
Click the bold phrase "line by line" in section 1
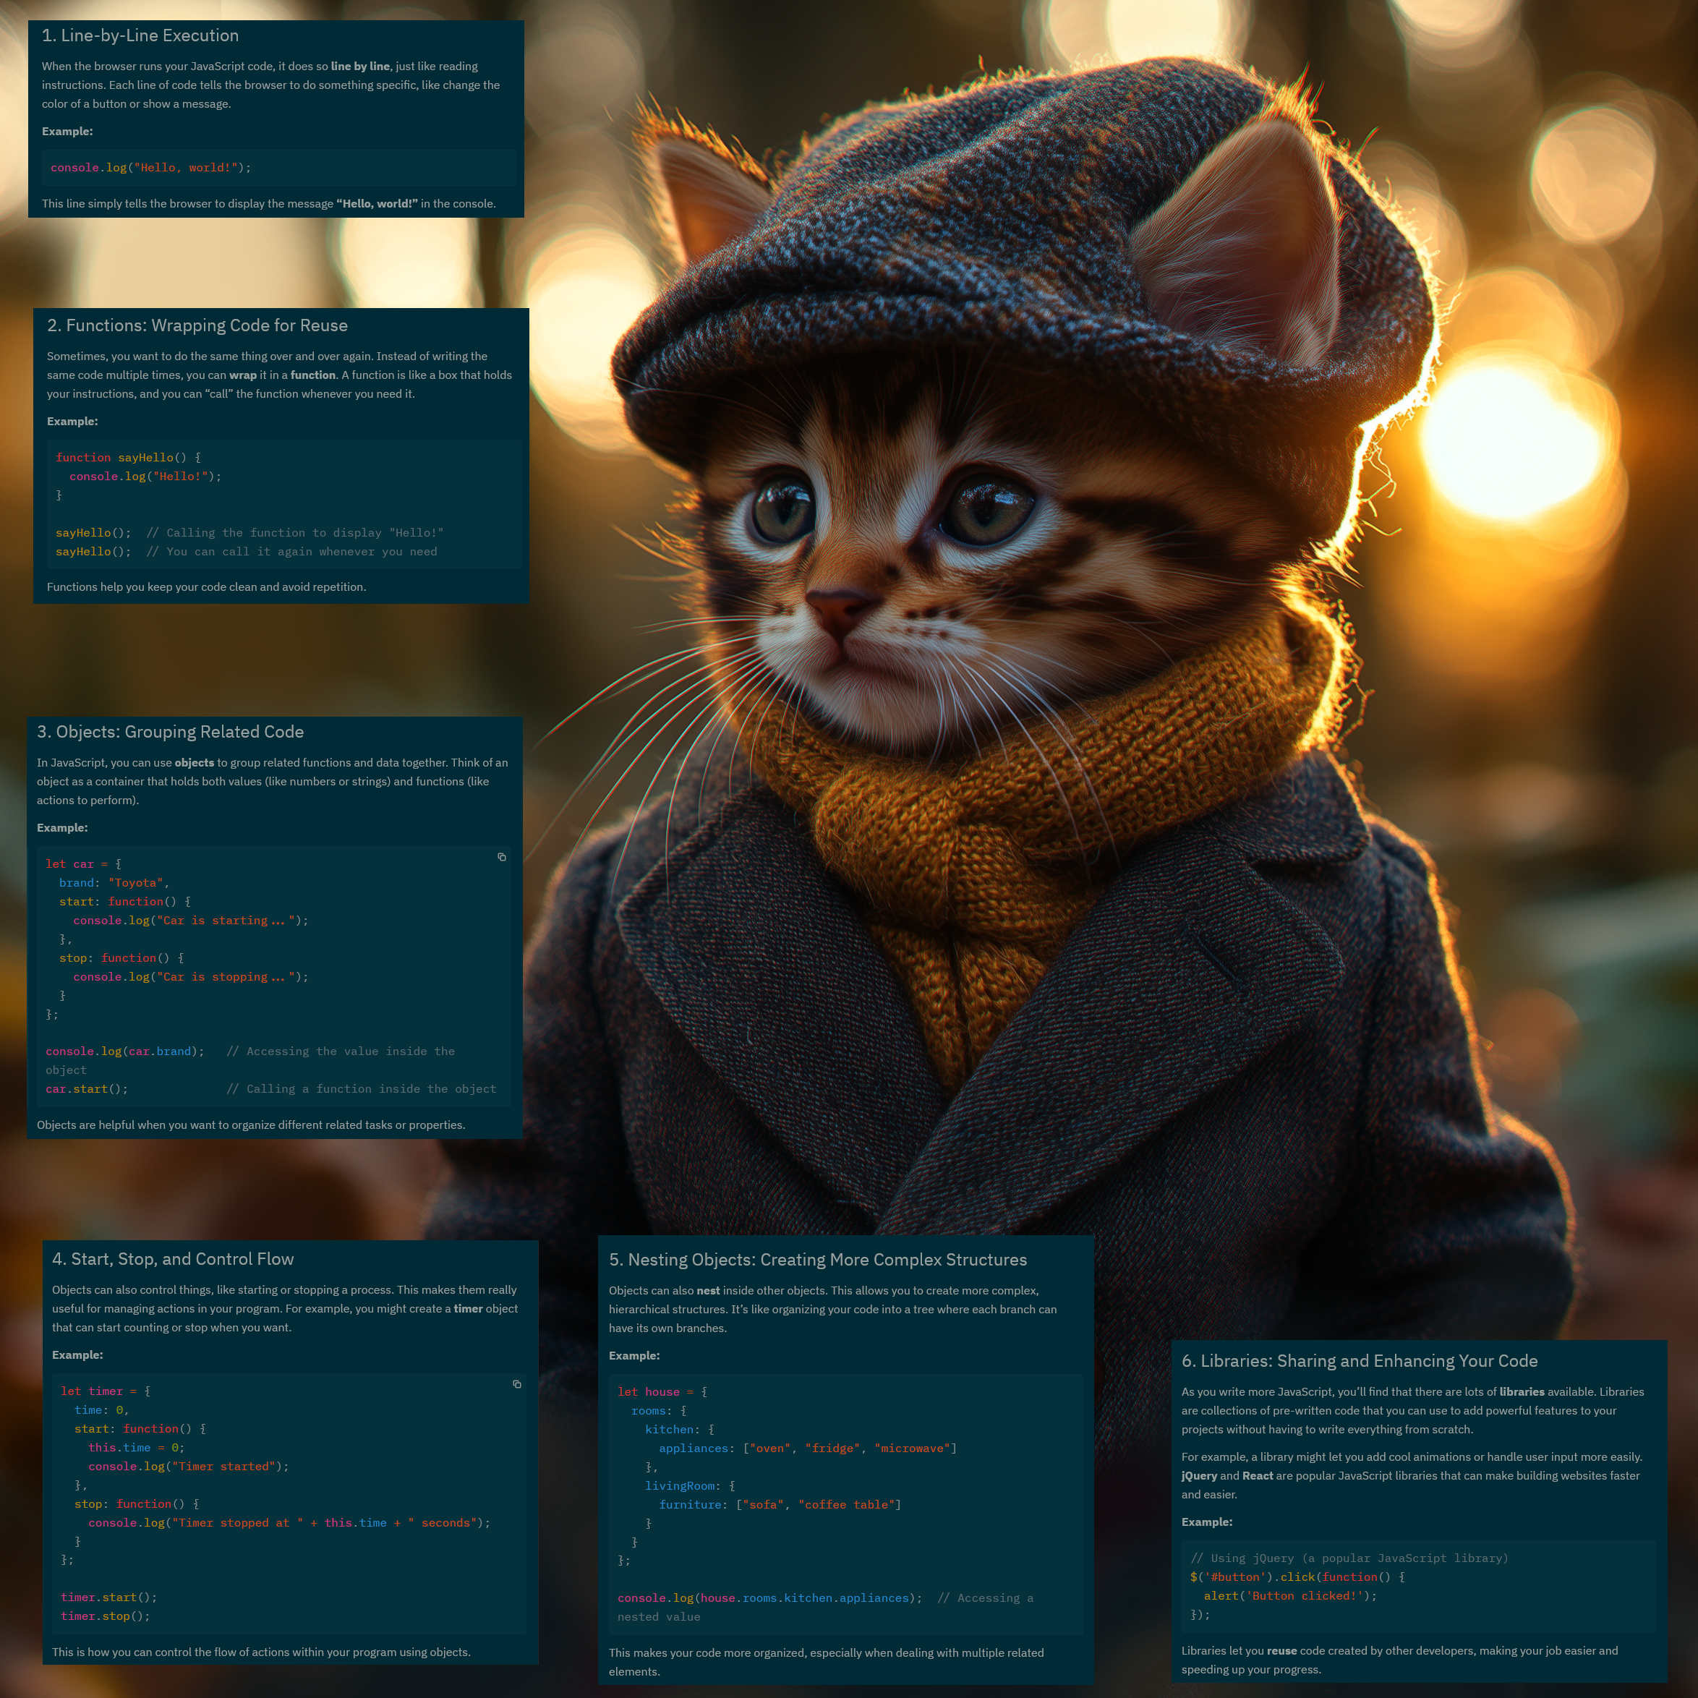pyautogui.click(x=360, y=66)
